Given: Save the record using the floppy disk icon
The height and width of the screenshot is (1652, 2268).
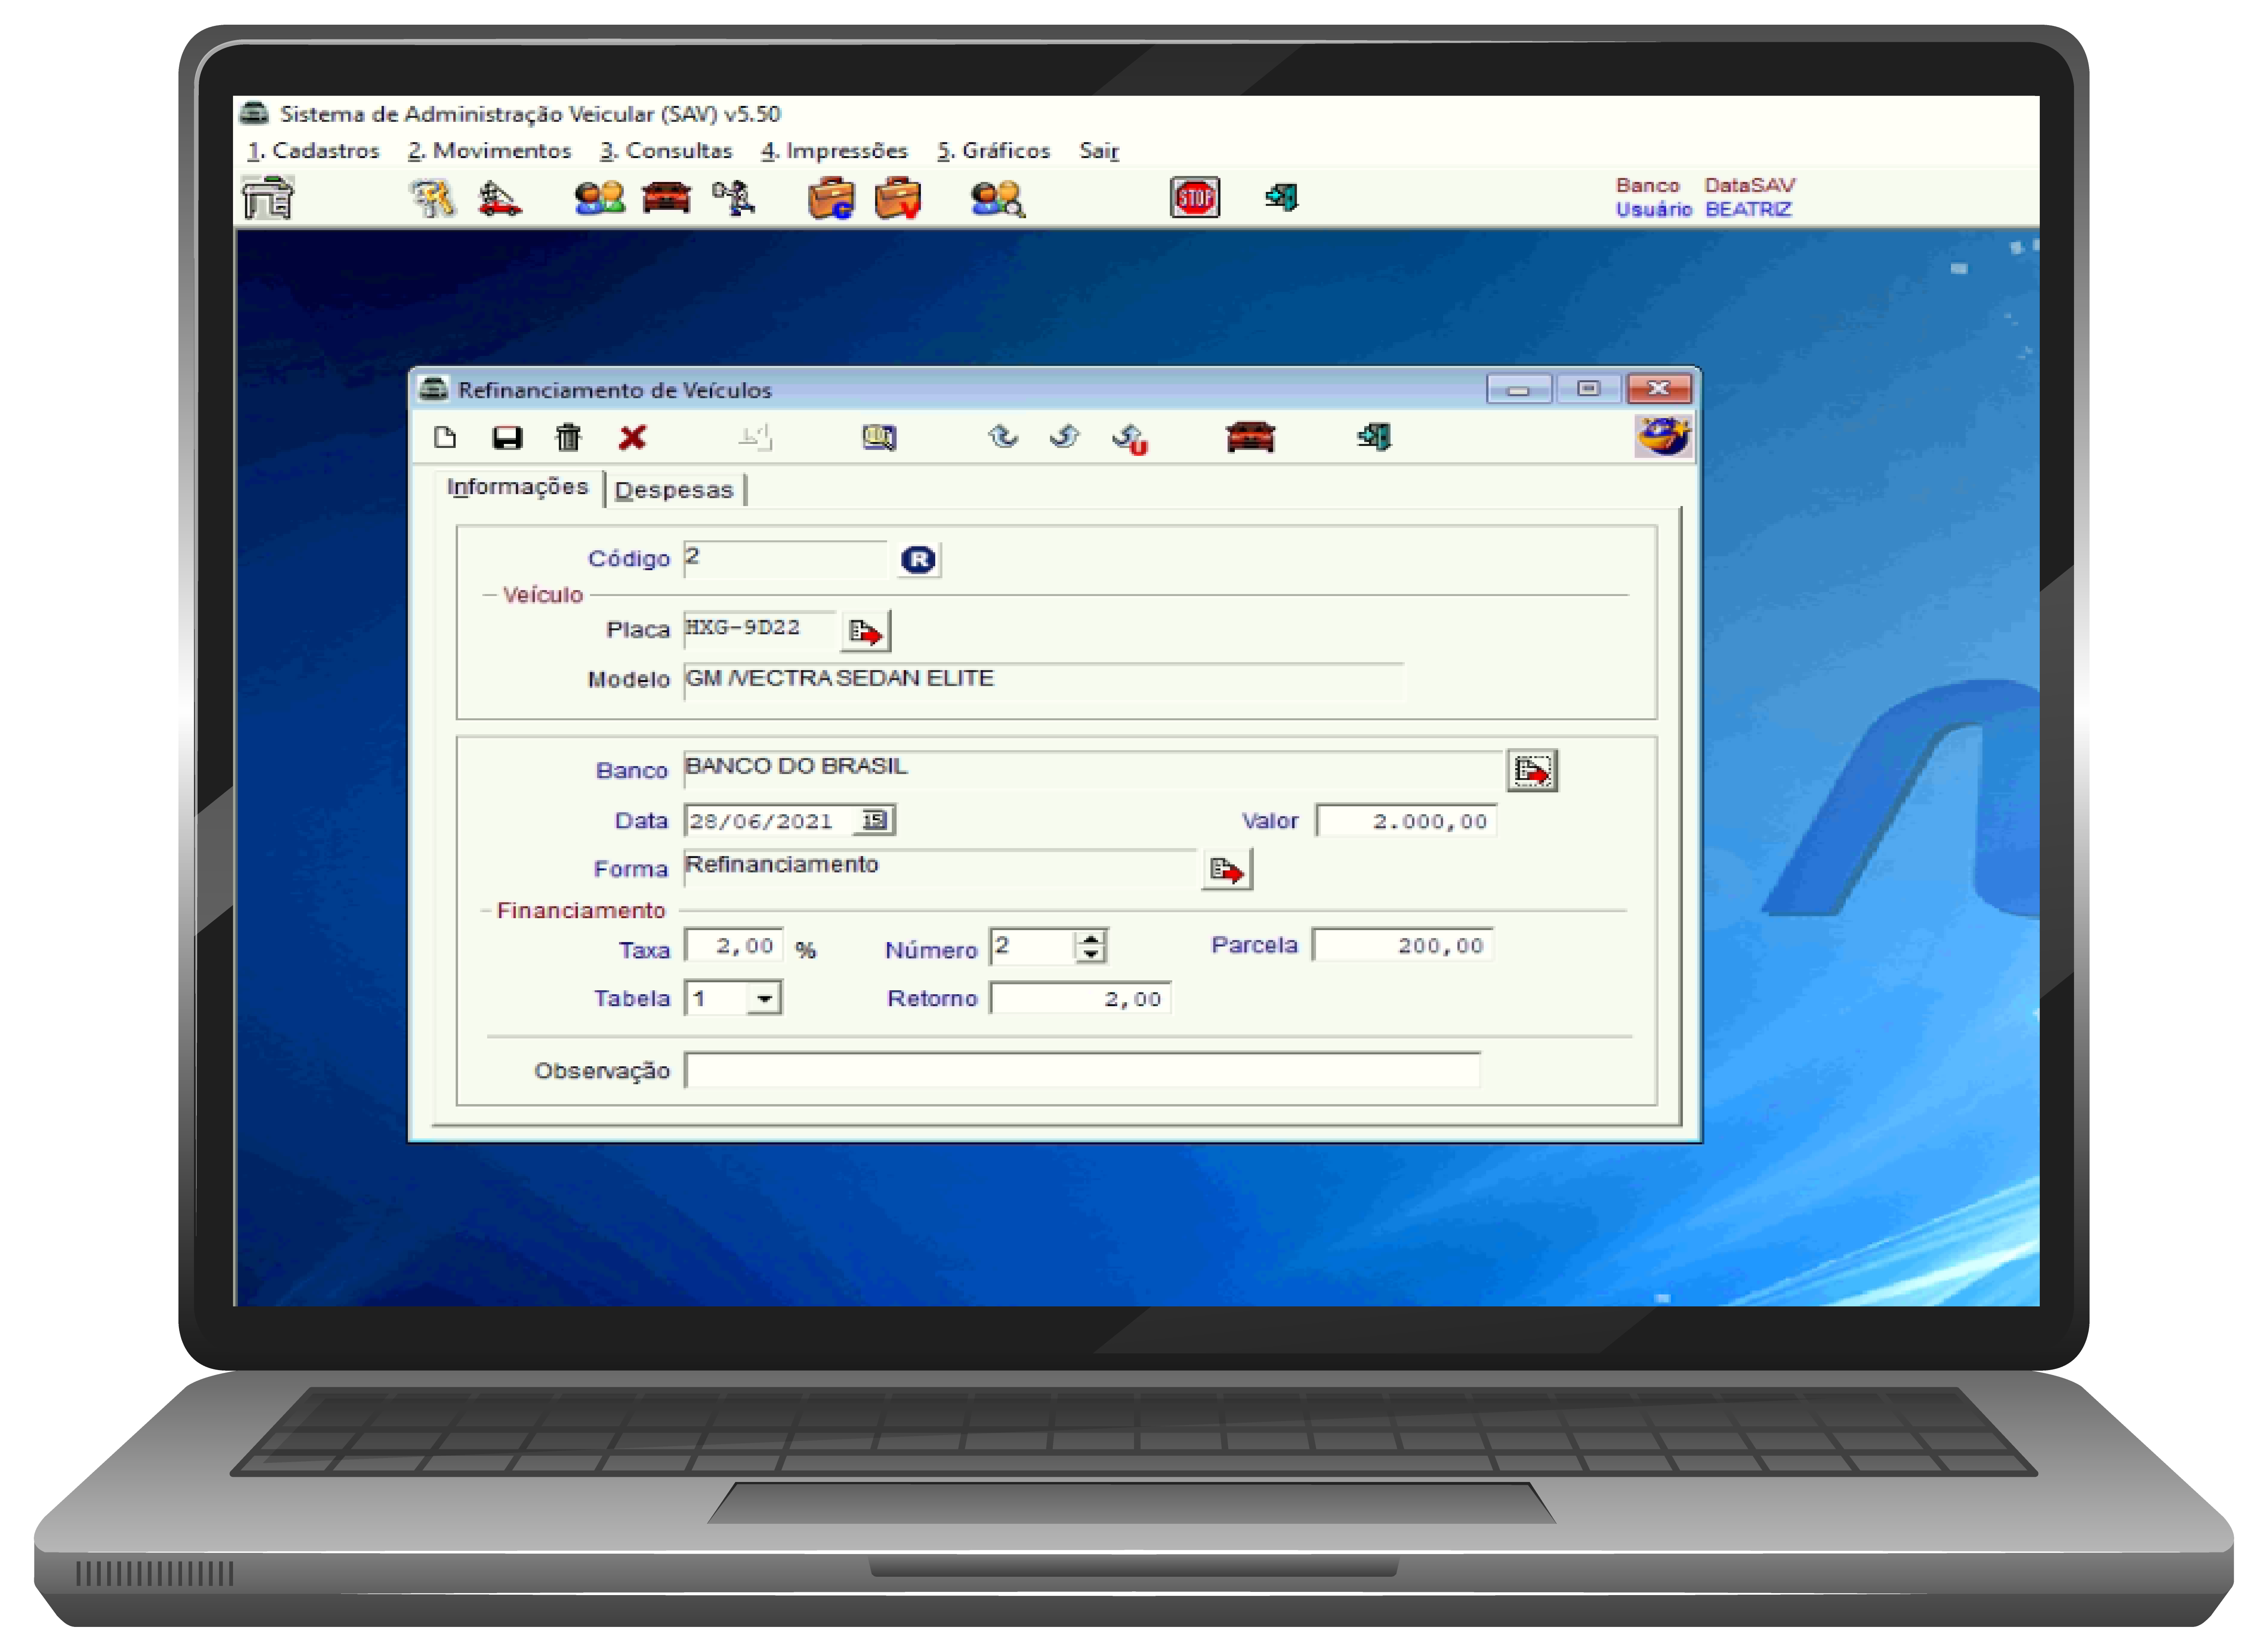Looking at the screenshot, I should tap(507, 437).
